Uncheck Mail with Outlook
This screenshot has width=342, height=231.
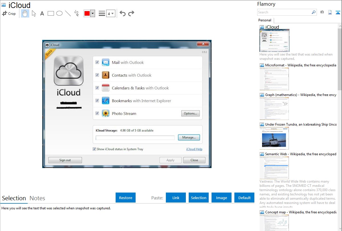(x=97, y=62)
